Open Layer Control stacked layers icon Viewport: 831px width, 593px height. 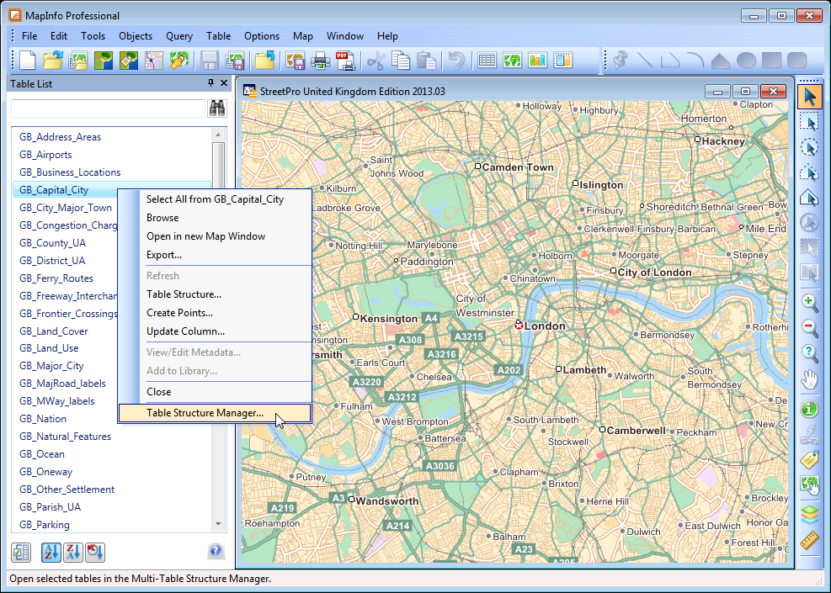click(809, 514)
